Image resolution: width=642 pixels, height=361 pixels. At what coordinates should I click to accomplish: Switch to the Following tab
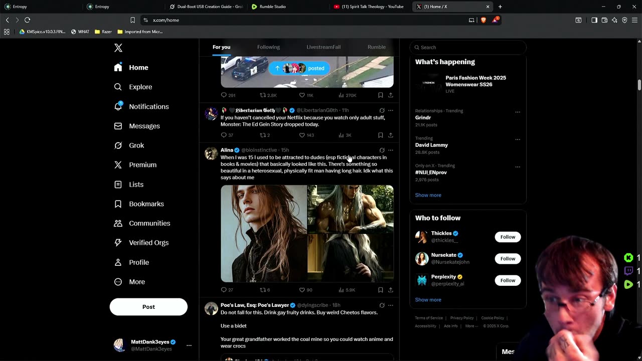pyautogui.click(x=268, y=47)
